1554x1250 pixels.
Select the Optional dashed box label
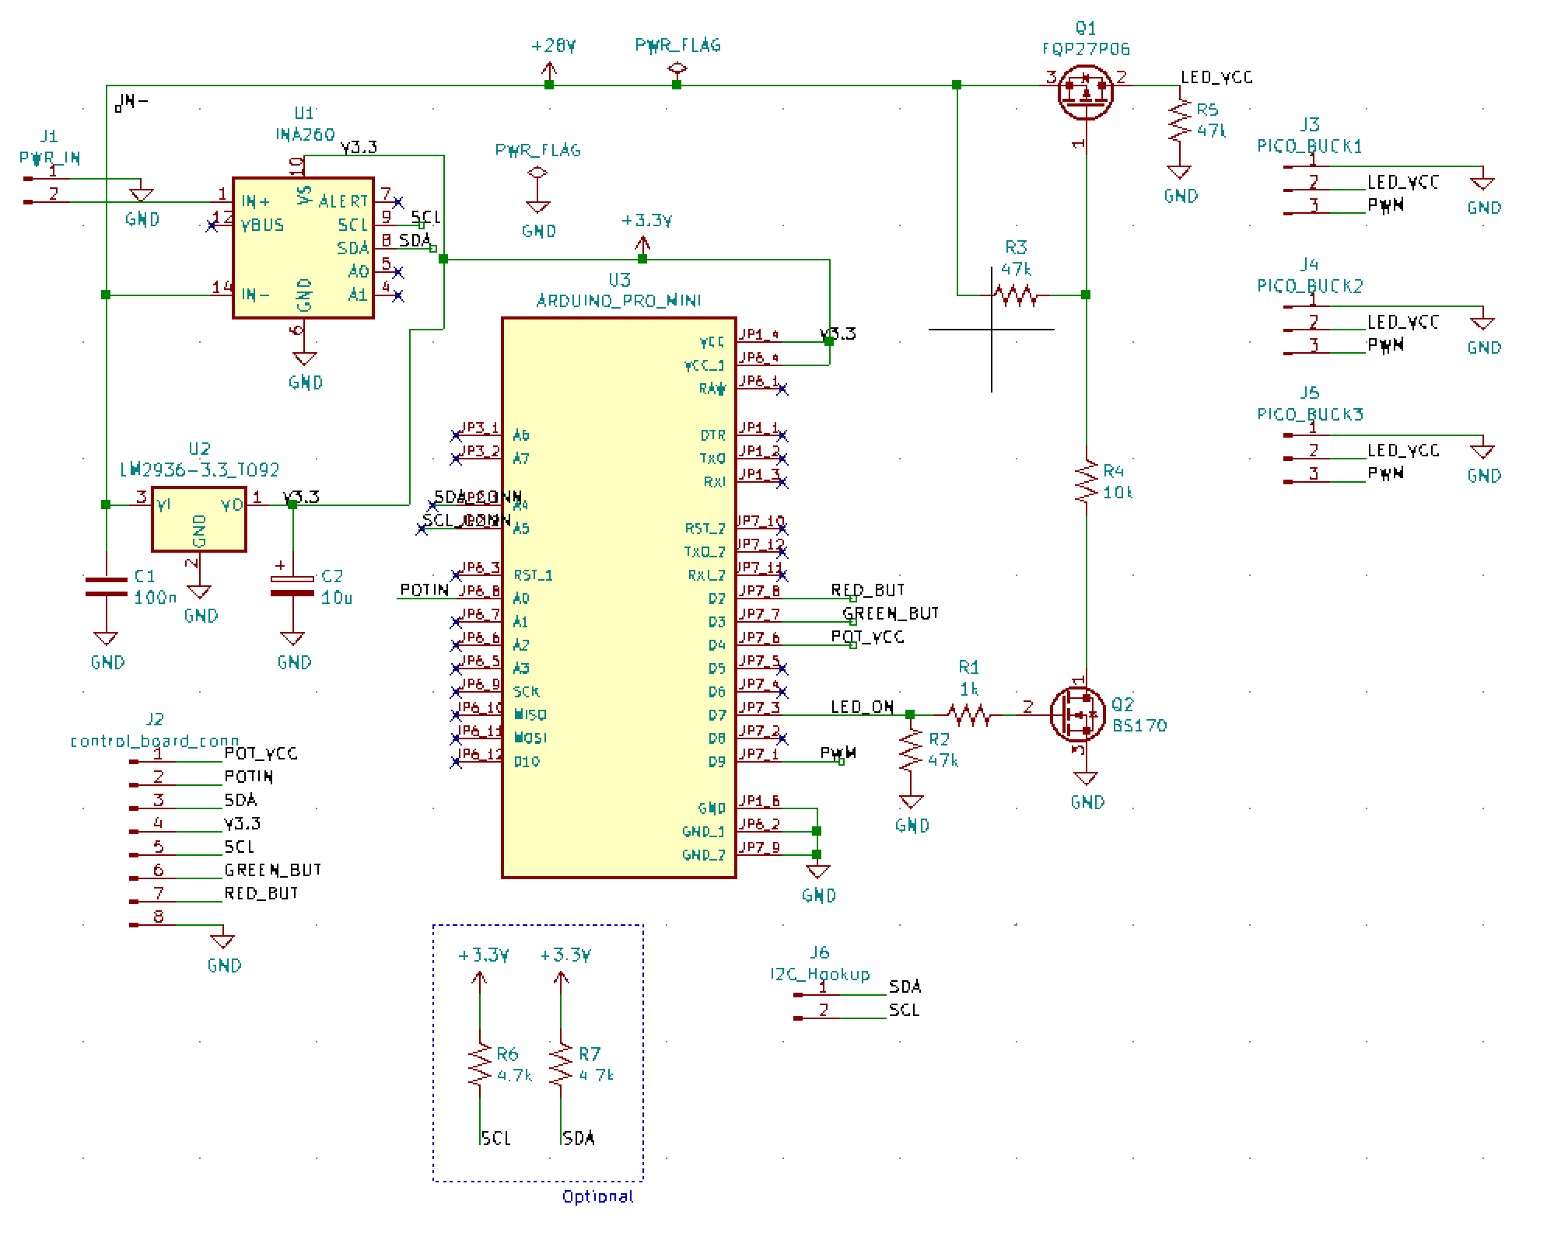click(x=597, y=1197)
